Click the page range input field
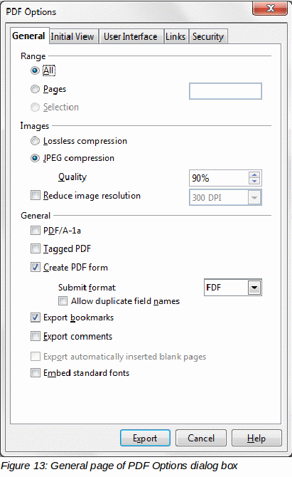 pyautogui.click(x=225, y=91)
